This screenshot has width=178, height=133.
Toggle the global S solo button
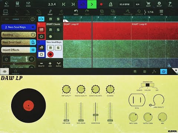click(x=58, y=19)
